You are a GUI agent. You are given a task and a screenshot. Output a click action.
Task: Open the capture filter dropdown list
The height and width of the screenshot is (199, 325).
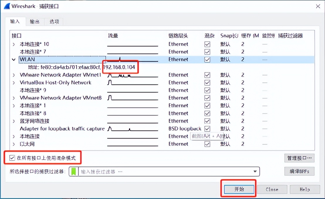click(255, 171)
